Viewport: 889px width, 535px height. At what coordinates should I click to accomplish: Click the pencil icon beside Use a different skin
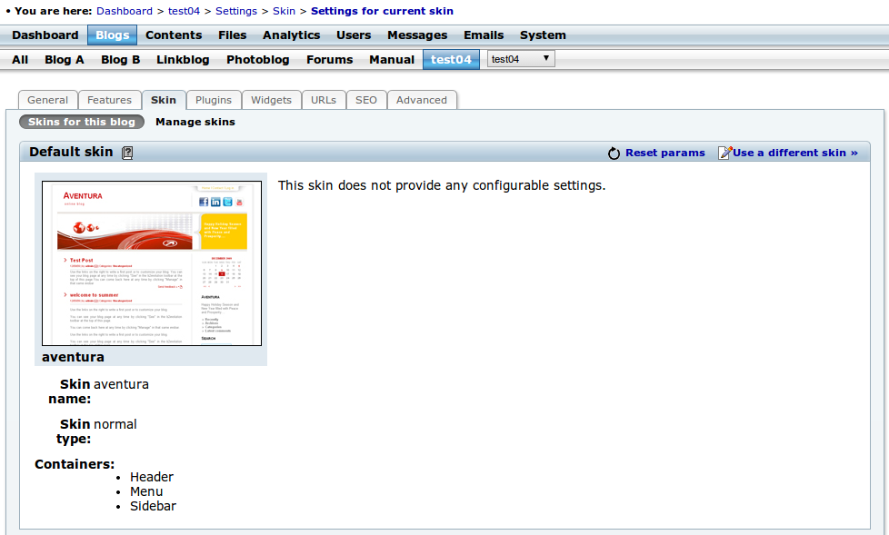724,153
